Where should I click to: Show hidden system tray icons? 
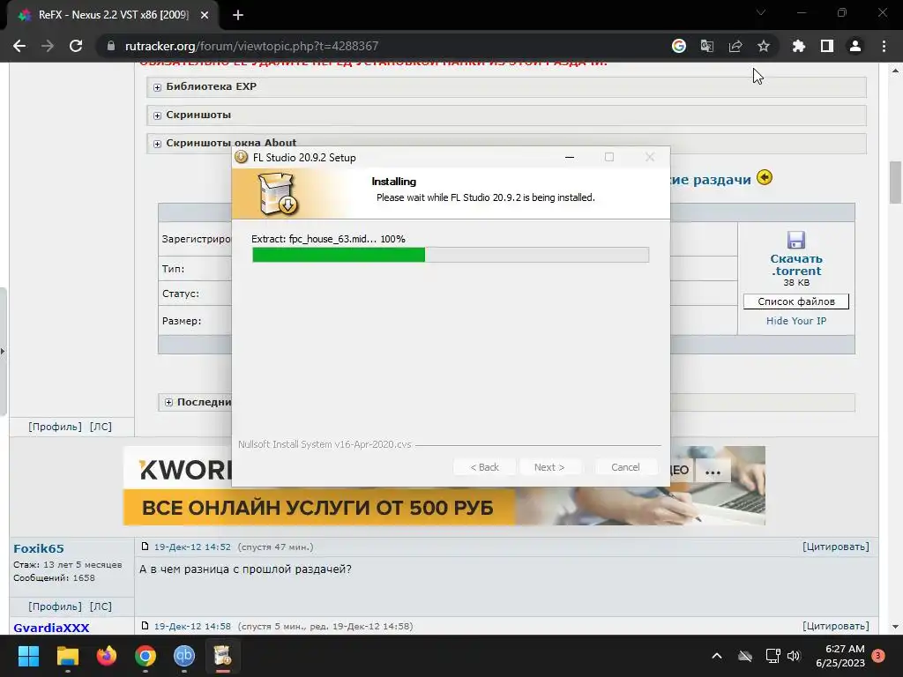(x=717, y=656)
